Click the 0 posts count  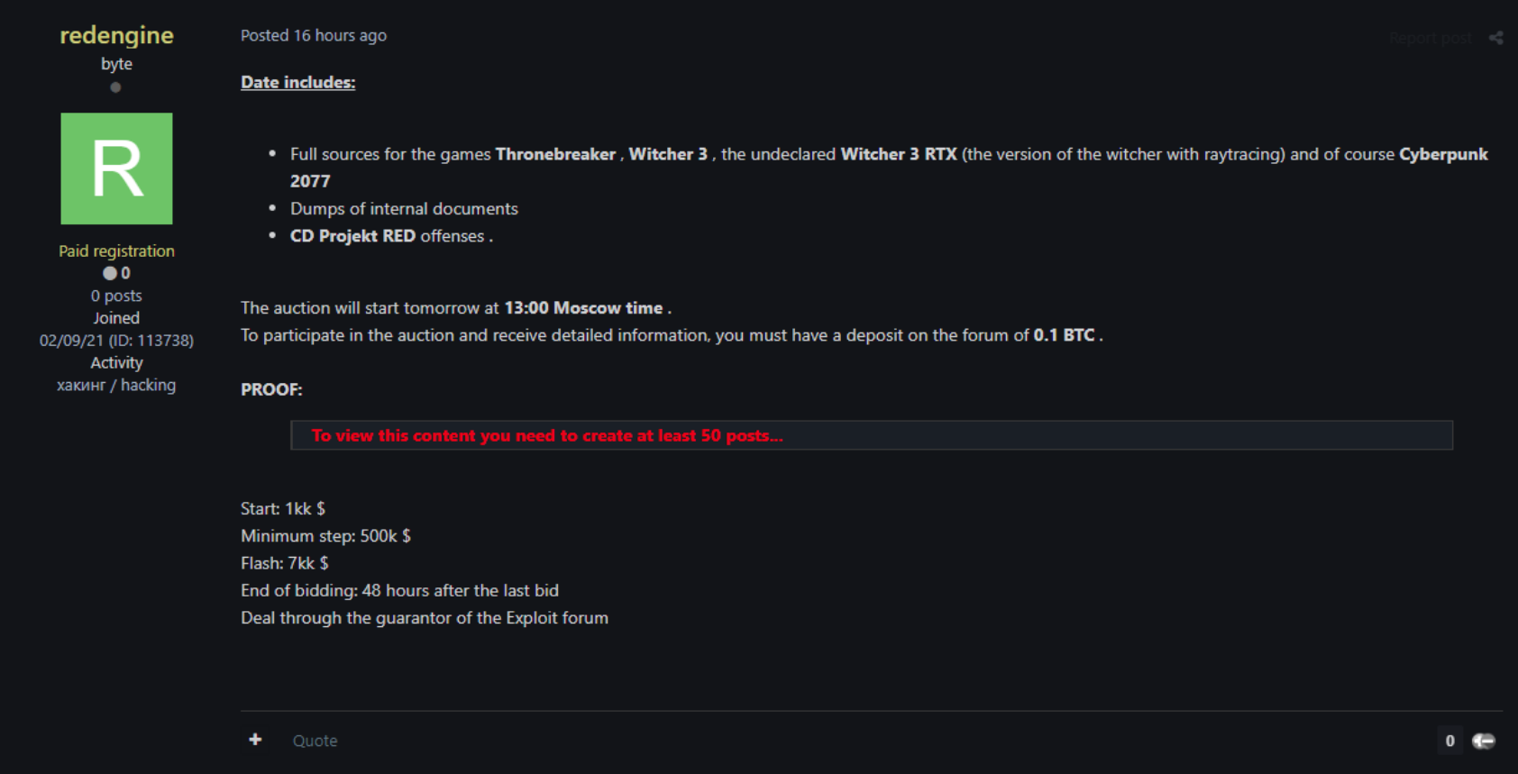(x=116, y=296)
